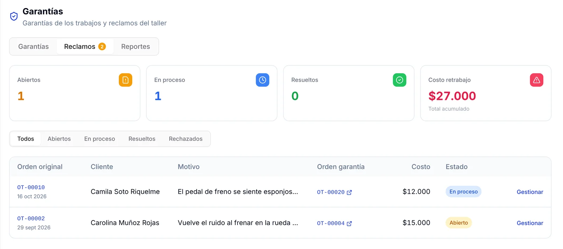Click the Resueltos card count 0
This screenshot has width=563, height=249.
click(295, 96)
